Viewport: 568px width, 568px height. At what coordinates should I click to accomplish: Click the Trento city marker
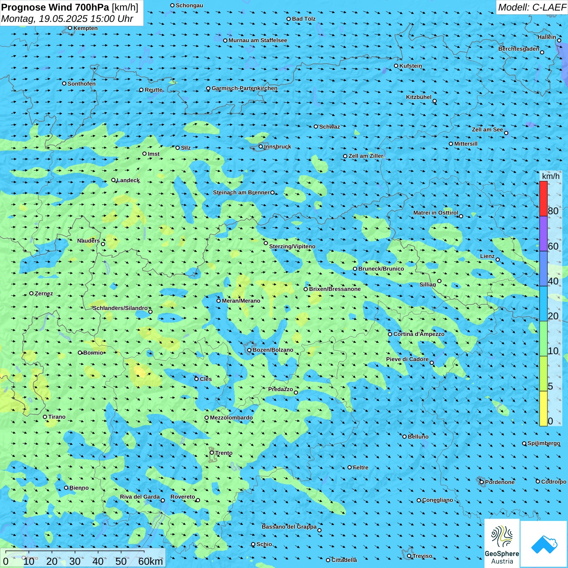212,453
